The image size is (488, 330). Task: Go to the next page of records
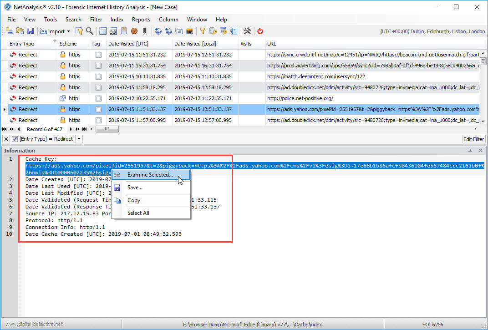click(77, 129)
